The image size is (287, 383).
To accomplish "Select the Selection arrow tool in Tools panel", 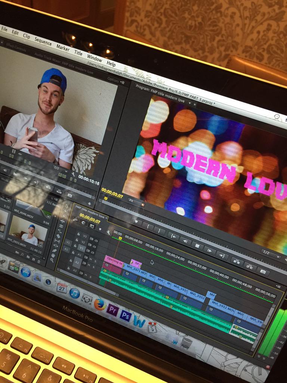I will click(x=67, y=206).
